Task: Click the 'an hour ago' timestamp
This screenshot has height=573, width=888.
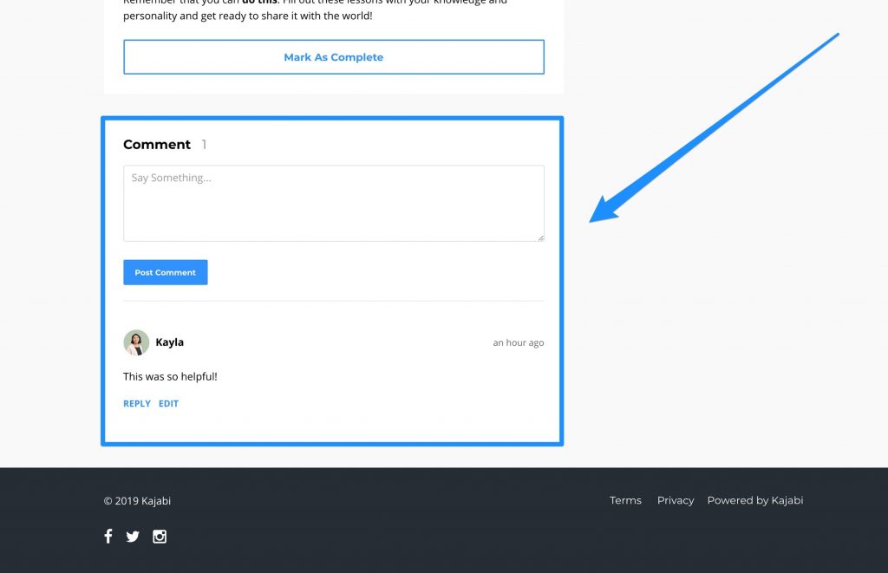Action: [x=518, y=343]
